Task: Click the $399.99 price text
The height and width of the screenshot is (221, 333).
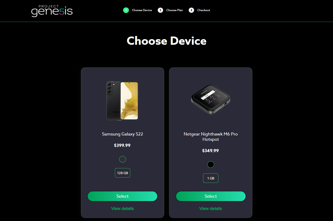Action: (122, 145)
